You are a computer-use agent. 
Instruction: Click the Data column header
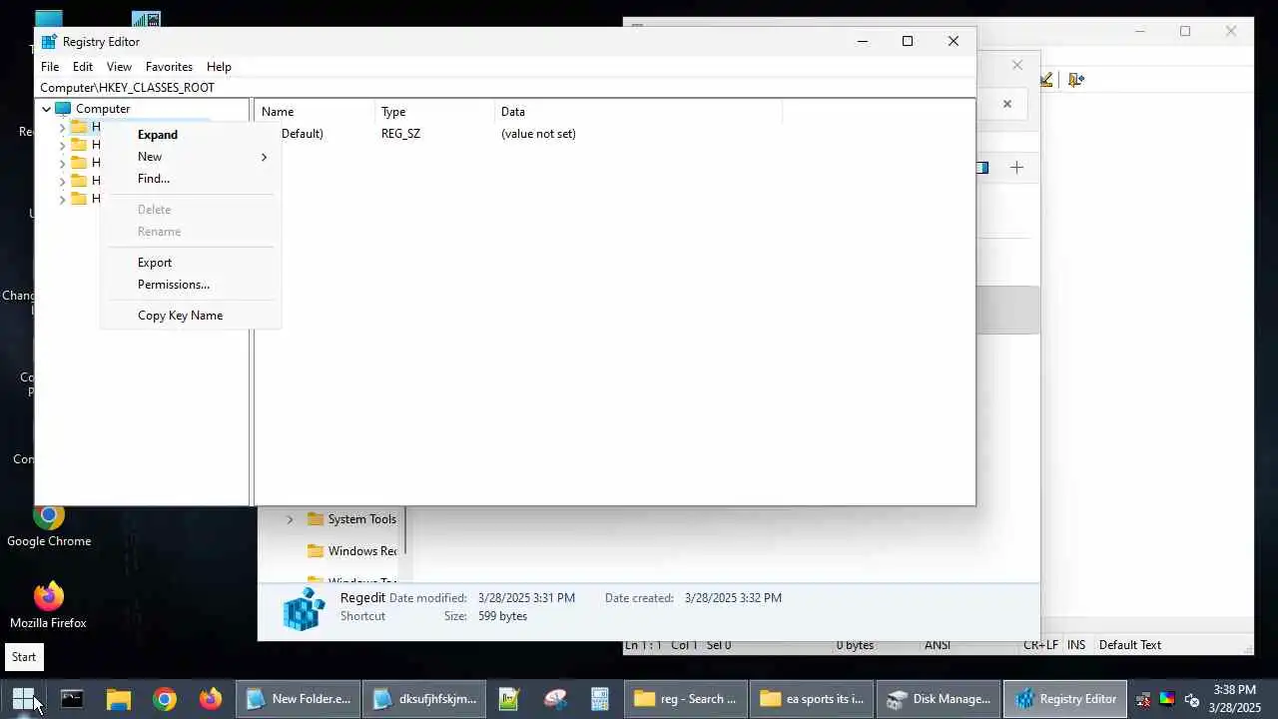click(x=638, y=112)
